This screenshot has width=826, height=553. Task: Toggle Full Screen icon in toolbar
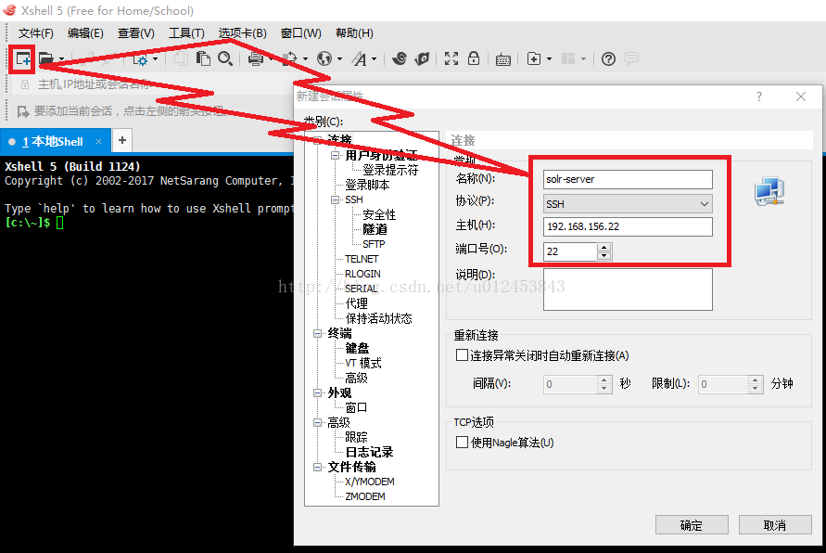tap(451, 58)
